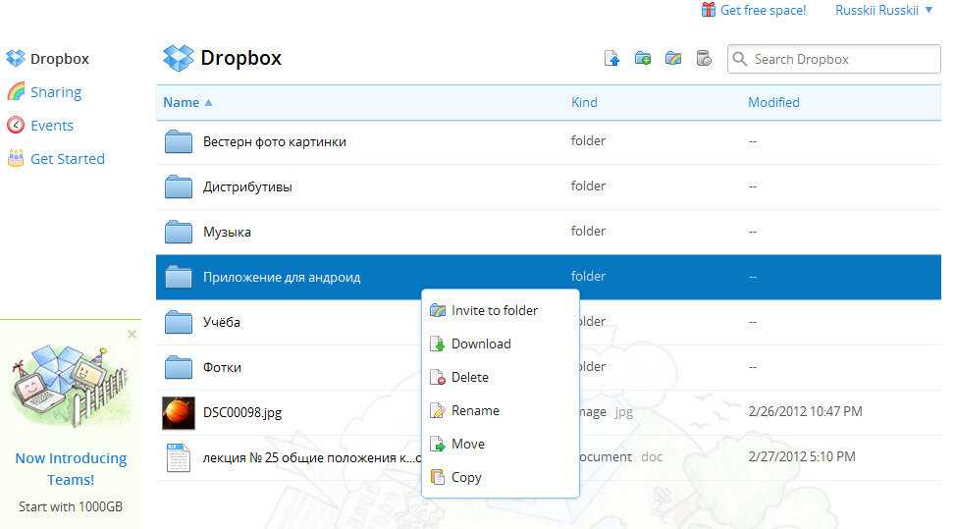Sort the list by Modified column
This screenshot has height=529, width=954.
pos(773,102)
